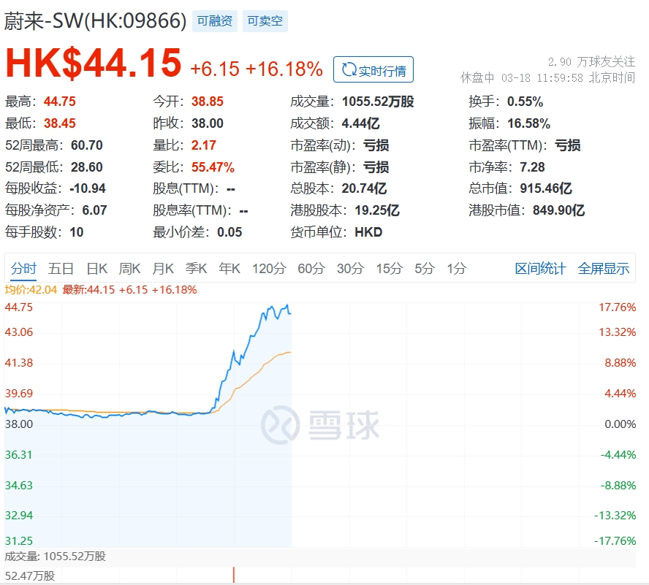Click the 成交量 value 1055.52万股 in stats
The height and width of the screenshot is (585, 649).
[x=378, y=102]
